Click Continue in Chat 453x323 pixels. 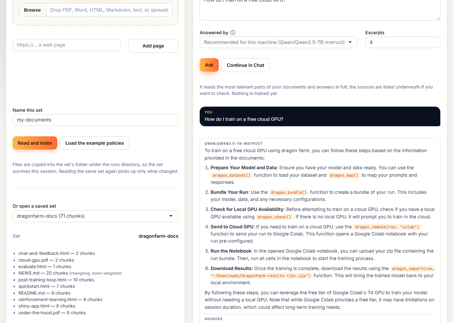tap(246, 65)
